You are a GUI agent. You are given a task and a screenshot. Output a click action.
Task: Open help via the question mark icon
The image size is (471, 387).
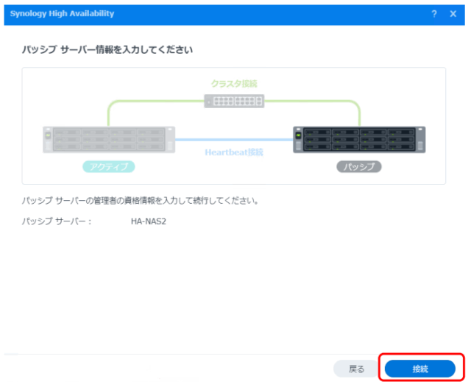click(434, 14)
